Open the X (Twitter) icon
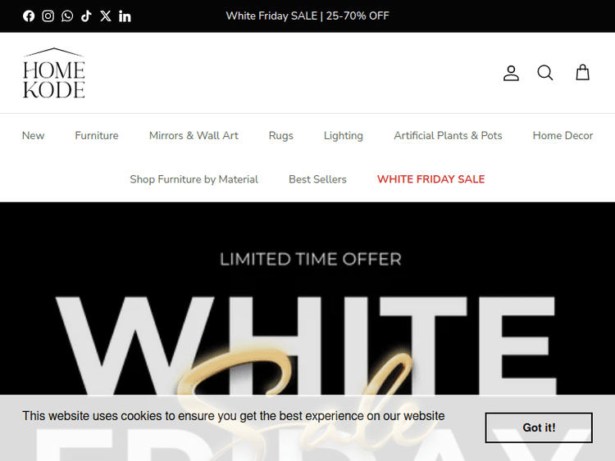Viewport: 615px width, 461px height. [x=106, y=16]
